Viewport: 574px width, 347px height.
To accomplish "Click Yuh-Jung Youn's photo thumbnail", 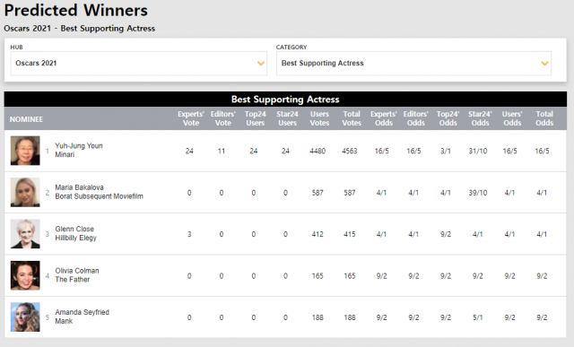I will tap(25, 151).
